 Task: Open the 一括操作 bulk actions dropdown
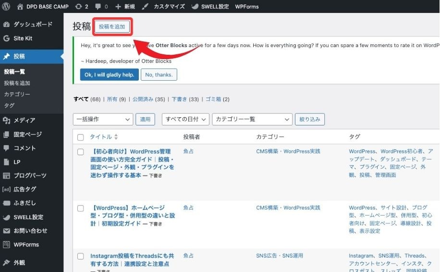coord(103,119)
